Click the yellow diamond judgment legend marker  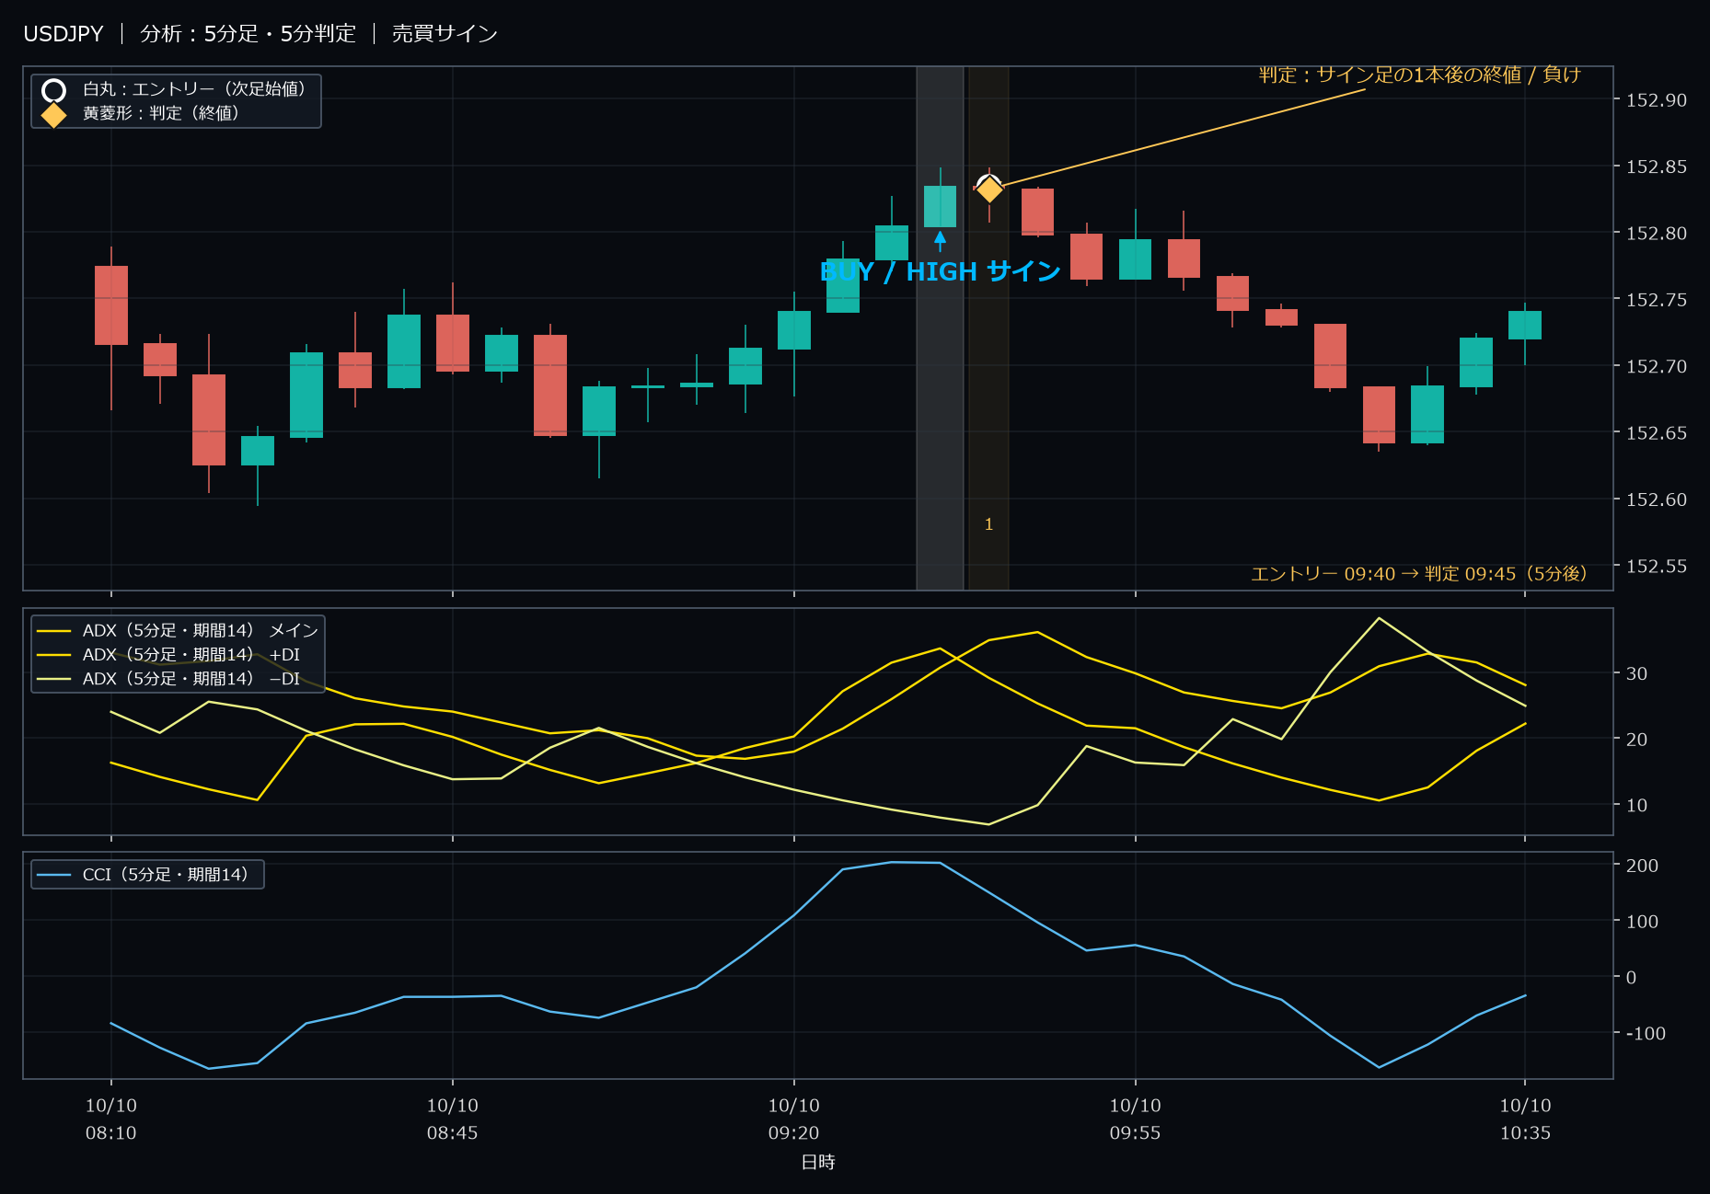54,115
